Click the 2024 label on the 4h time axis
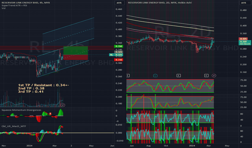Screen dimensions: 252x148 (x=29, y=146)
